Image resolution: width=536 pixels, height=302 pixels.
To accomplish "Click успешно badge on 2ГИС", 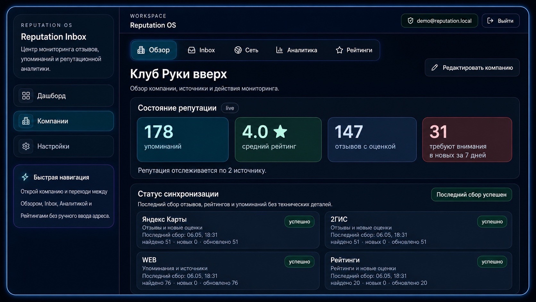I will click(x=492, y=221).
